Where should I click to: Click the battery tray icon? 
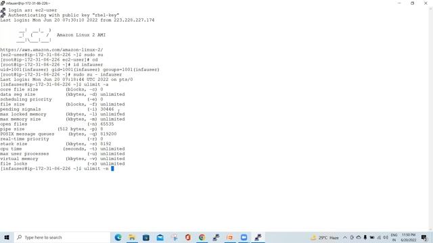click(x=372, y=238)
